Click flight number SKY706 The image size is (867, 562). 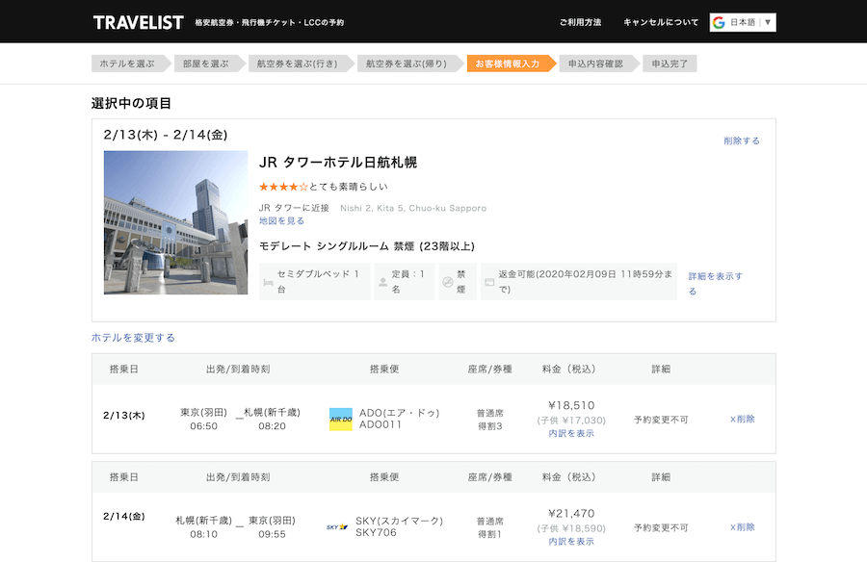(x=376, y=533)
